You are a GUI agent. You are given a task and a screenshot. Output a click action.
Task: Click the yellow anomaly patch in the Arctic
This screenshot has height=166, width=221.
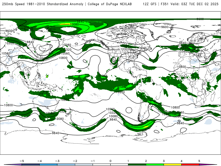[65, 24]
